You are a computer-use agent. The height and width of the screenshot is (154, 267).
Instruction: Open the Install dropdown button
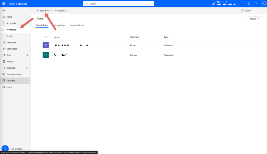coord(254,19)
